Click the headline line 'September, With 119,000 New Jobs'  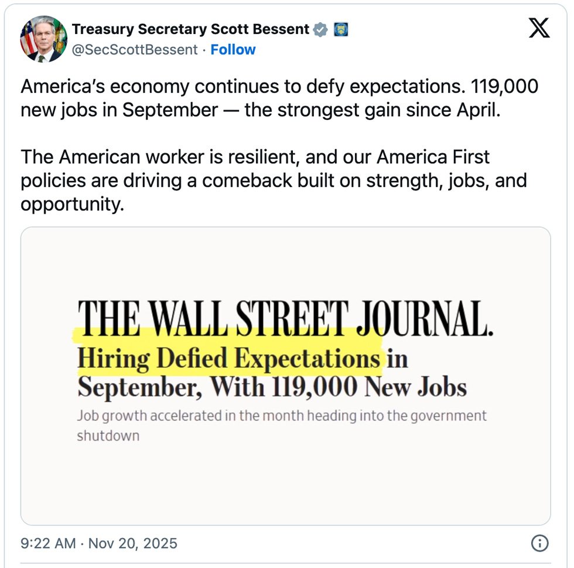click(272, 387)
